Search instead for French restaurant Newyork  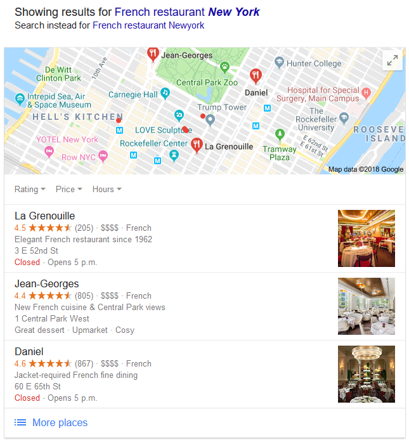(148, 25)
